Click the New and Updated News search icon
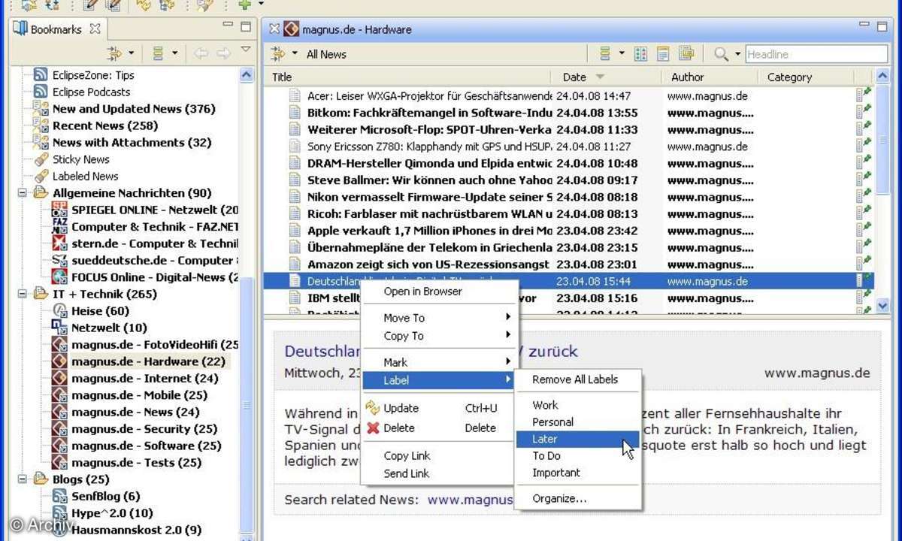902x541 pixels. pos(41,109)
